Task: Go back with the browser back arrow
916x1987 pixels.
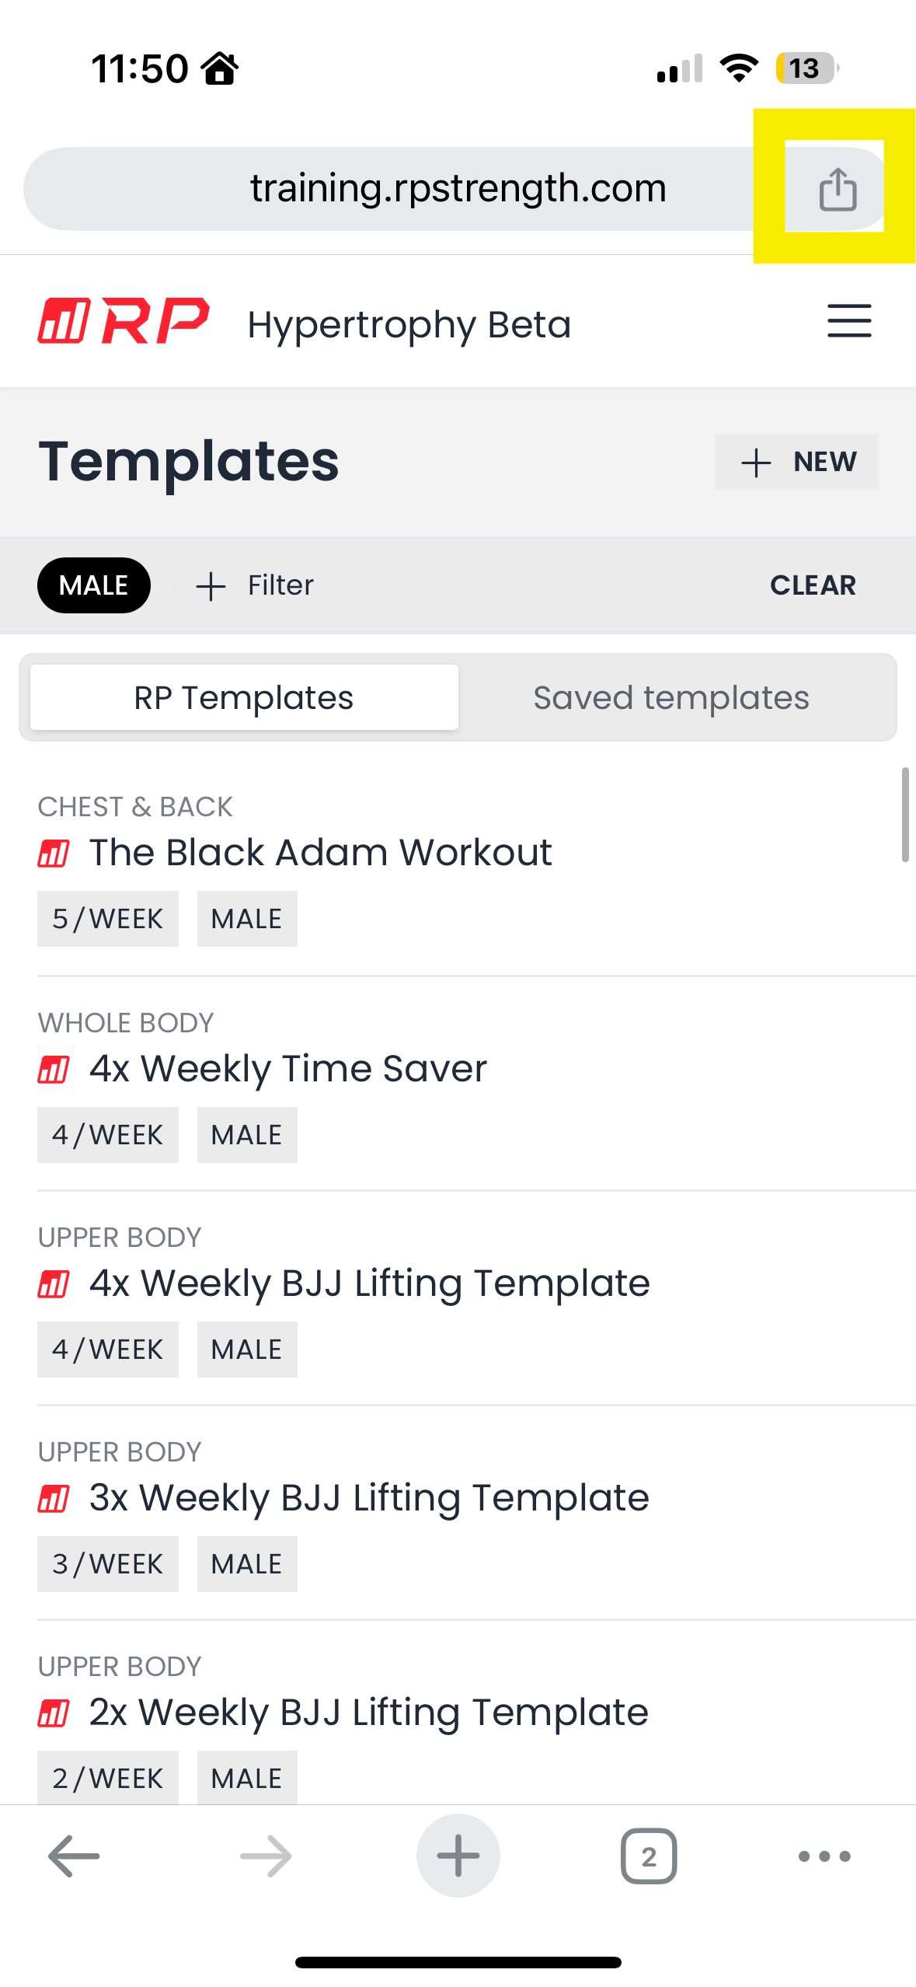Action: (74, 1856)
